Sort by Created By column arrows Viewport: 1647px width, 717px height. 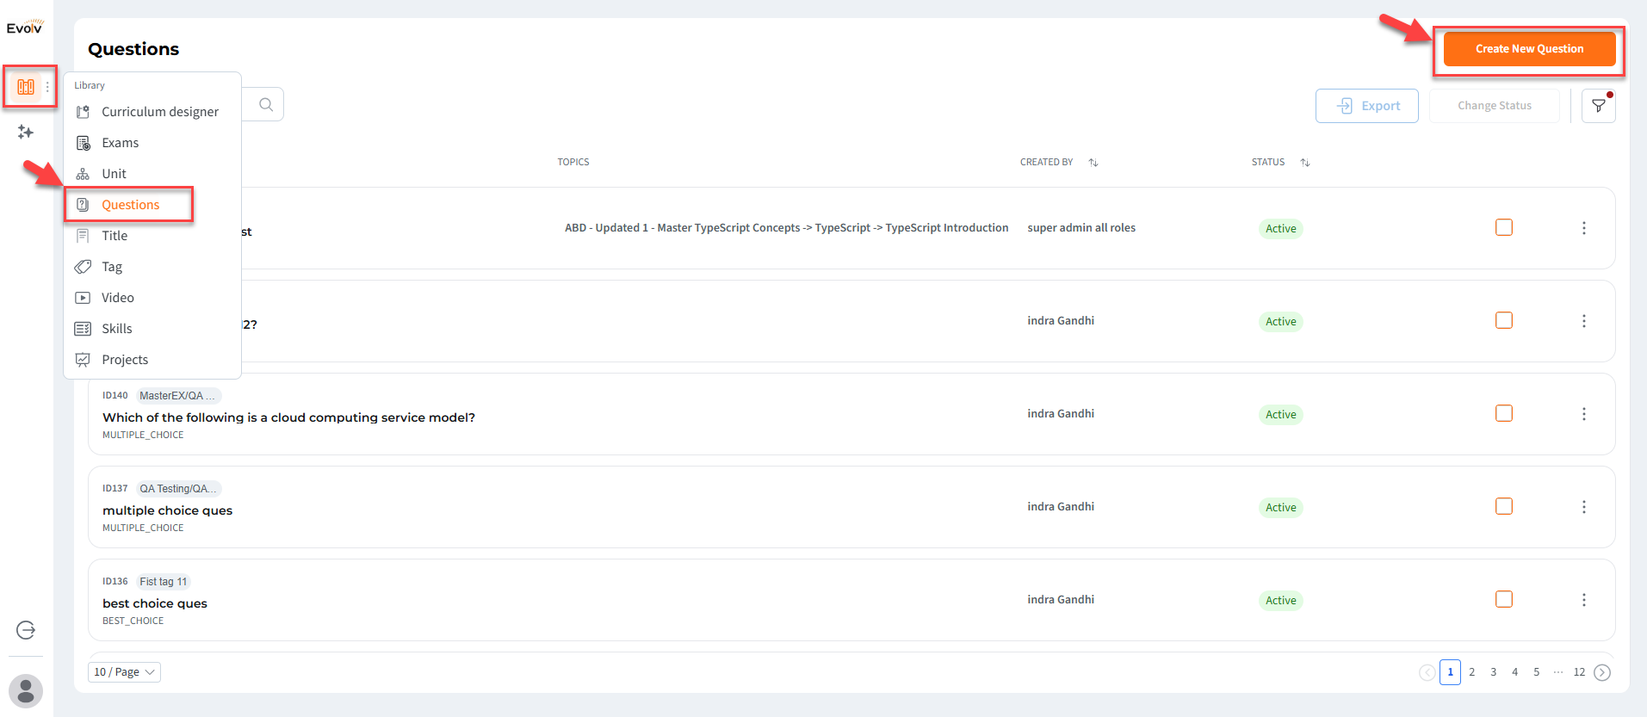tap(1093, 162)
